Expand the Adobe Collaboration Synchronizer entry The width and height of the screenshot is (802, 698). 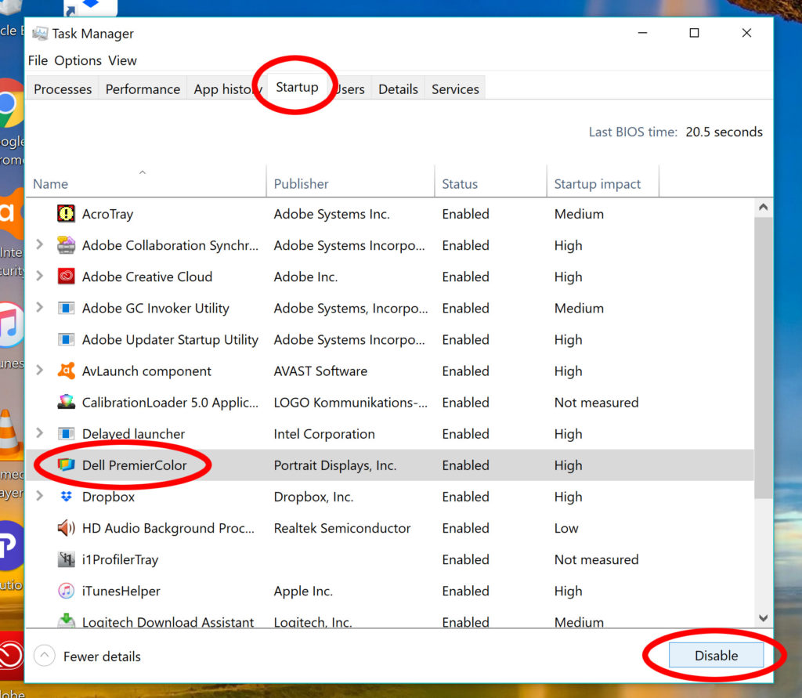[40, 245]
